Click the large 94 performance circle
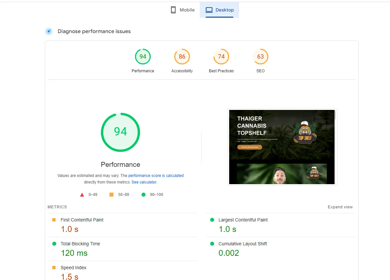 pos(120,132)
